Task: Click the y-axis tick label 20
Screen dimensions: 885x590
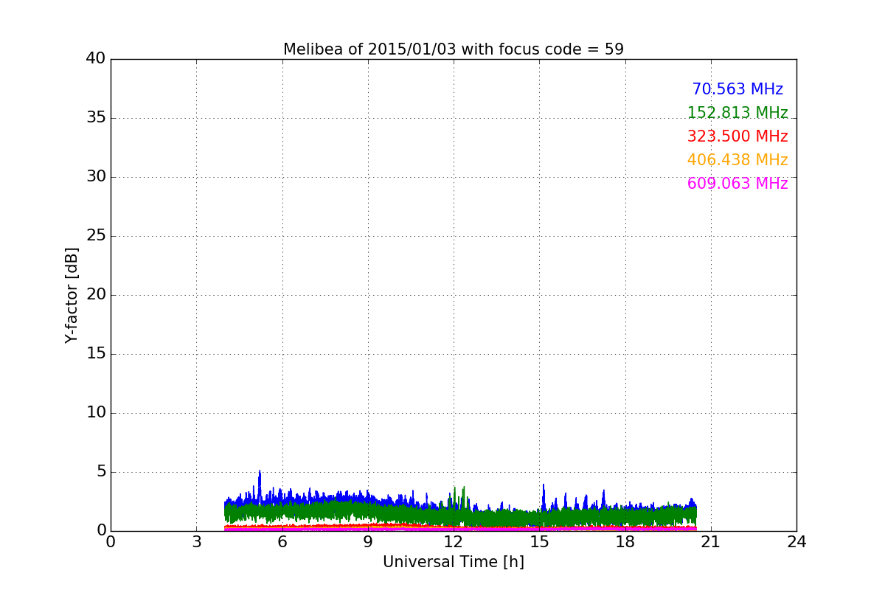Action: (x=96, y=295)
